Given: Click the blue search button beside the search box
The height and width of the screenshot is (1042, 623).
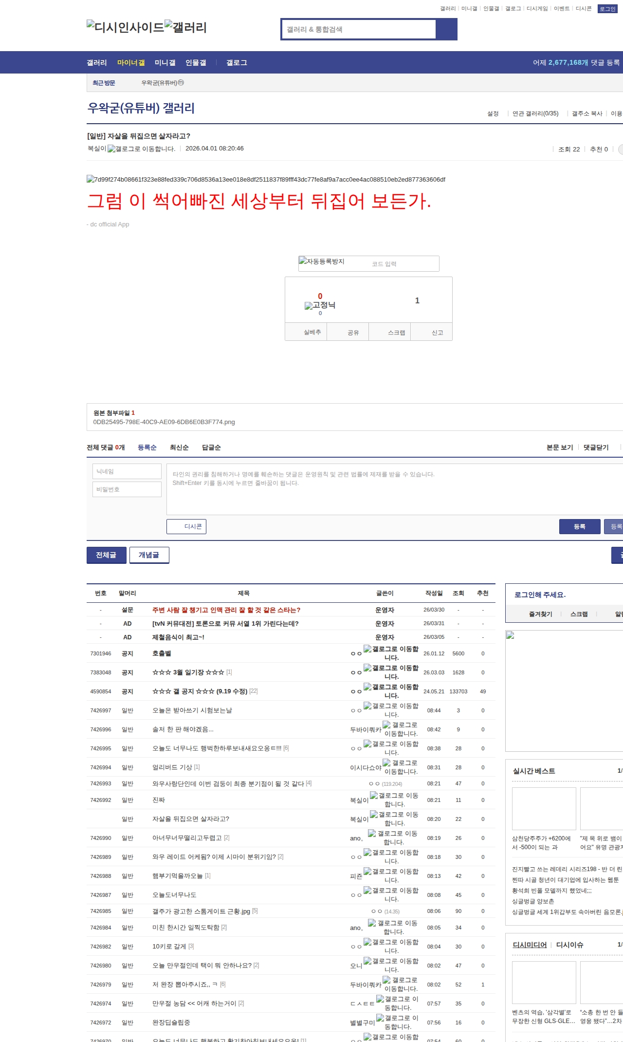Looking at the screenshot, I should click(446, 29).
